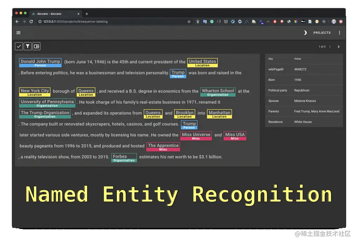Open the filter documents button

[28, 46]
